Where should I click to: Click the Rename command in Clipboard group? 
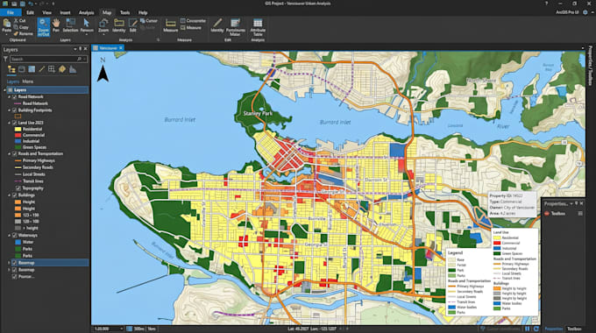pyautogui.click(x=23, y=34)
